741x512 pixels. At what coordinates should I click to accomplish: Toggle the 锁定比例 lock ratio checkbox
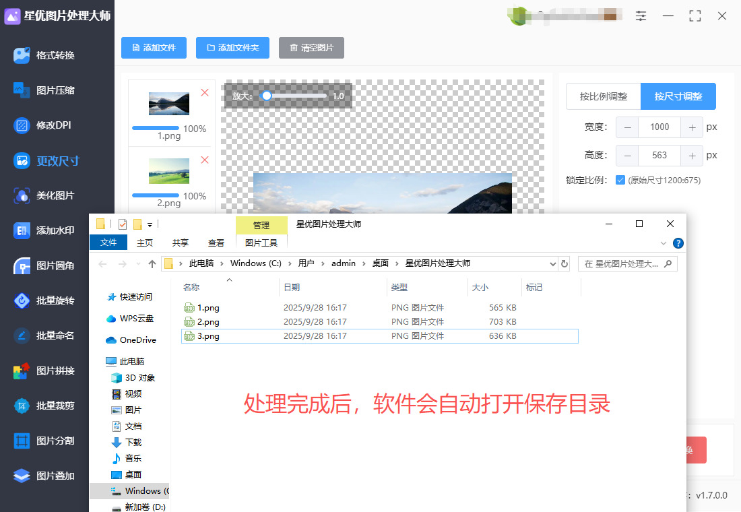[620, 180]
